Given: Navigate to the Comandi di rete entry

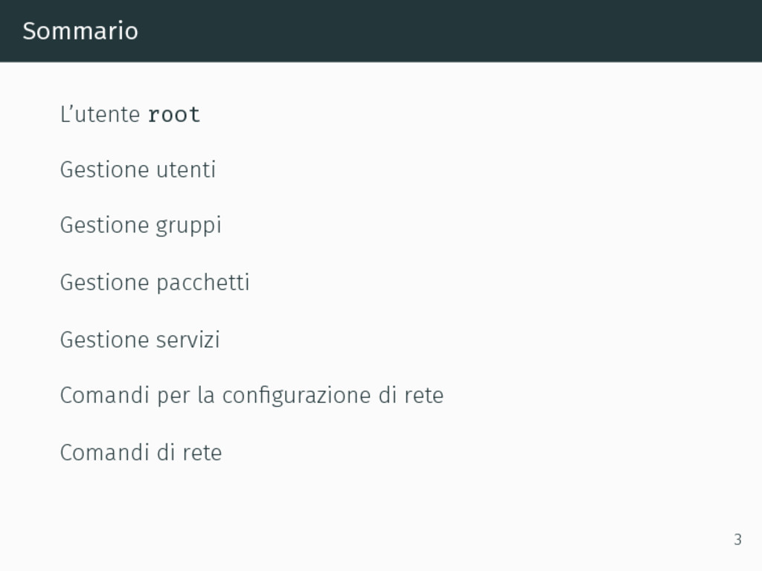Looking at the screenshot, I should [141, 453].
